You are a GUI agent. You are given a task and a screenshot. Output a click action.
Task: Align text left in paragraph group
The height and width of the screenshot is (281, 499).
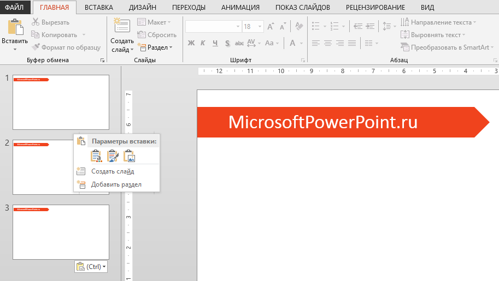tap(316, 43)
